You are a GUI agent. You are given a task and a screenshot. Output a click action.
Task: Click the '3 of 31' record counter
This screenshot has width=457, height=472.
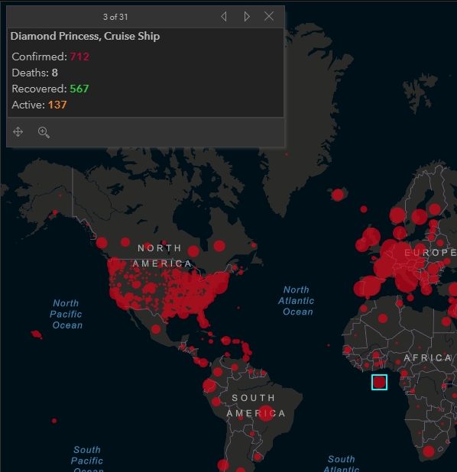[x=115, y=17]
